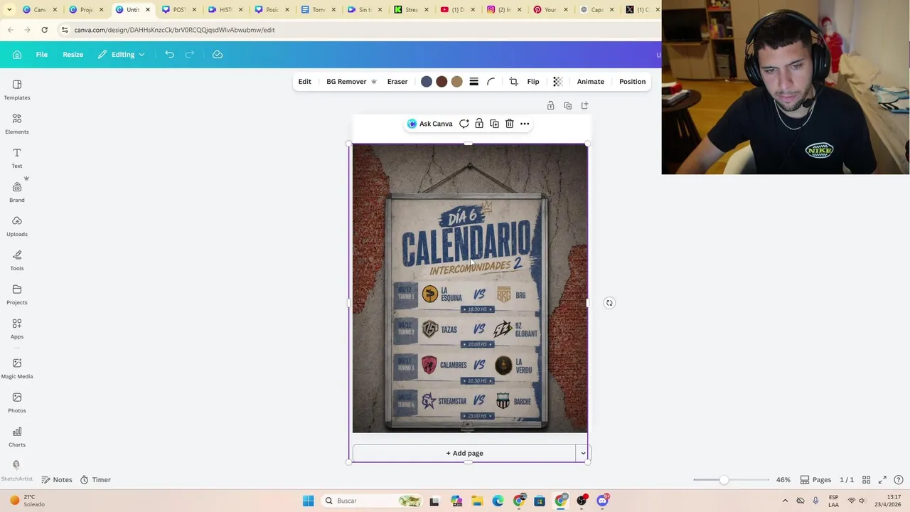This screenshot has height=512, width=910.
Task: Click the comment icon next to Ask Canva
Action: [x=464, y=124]
